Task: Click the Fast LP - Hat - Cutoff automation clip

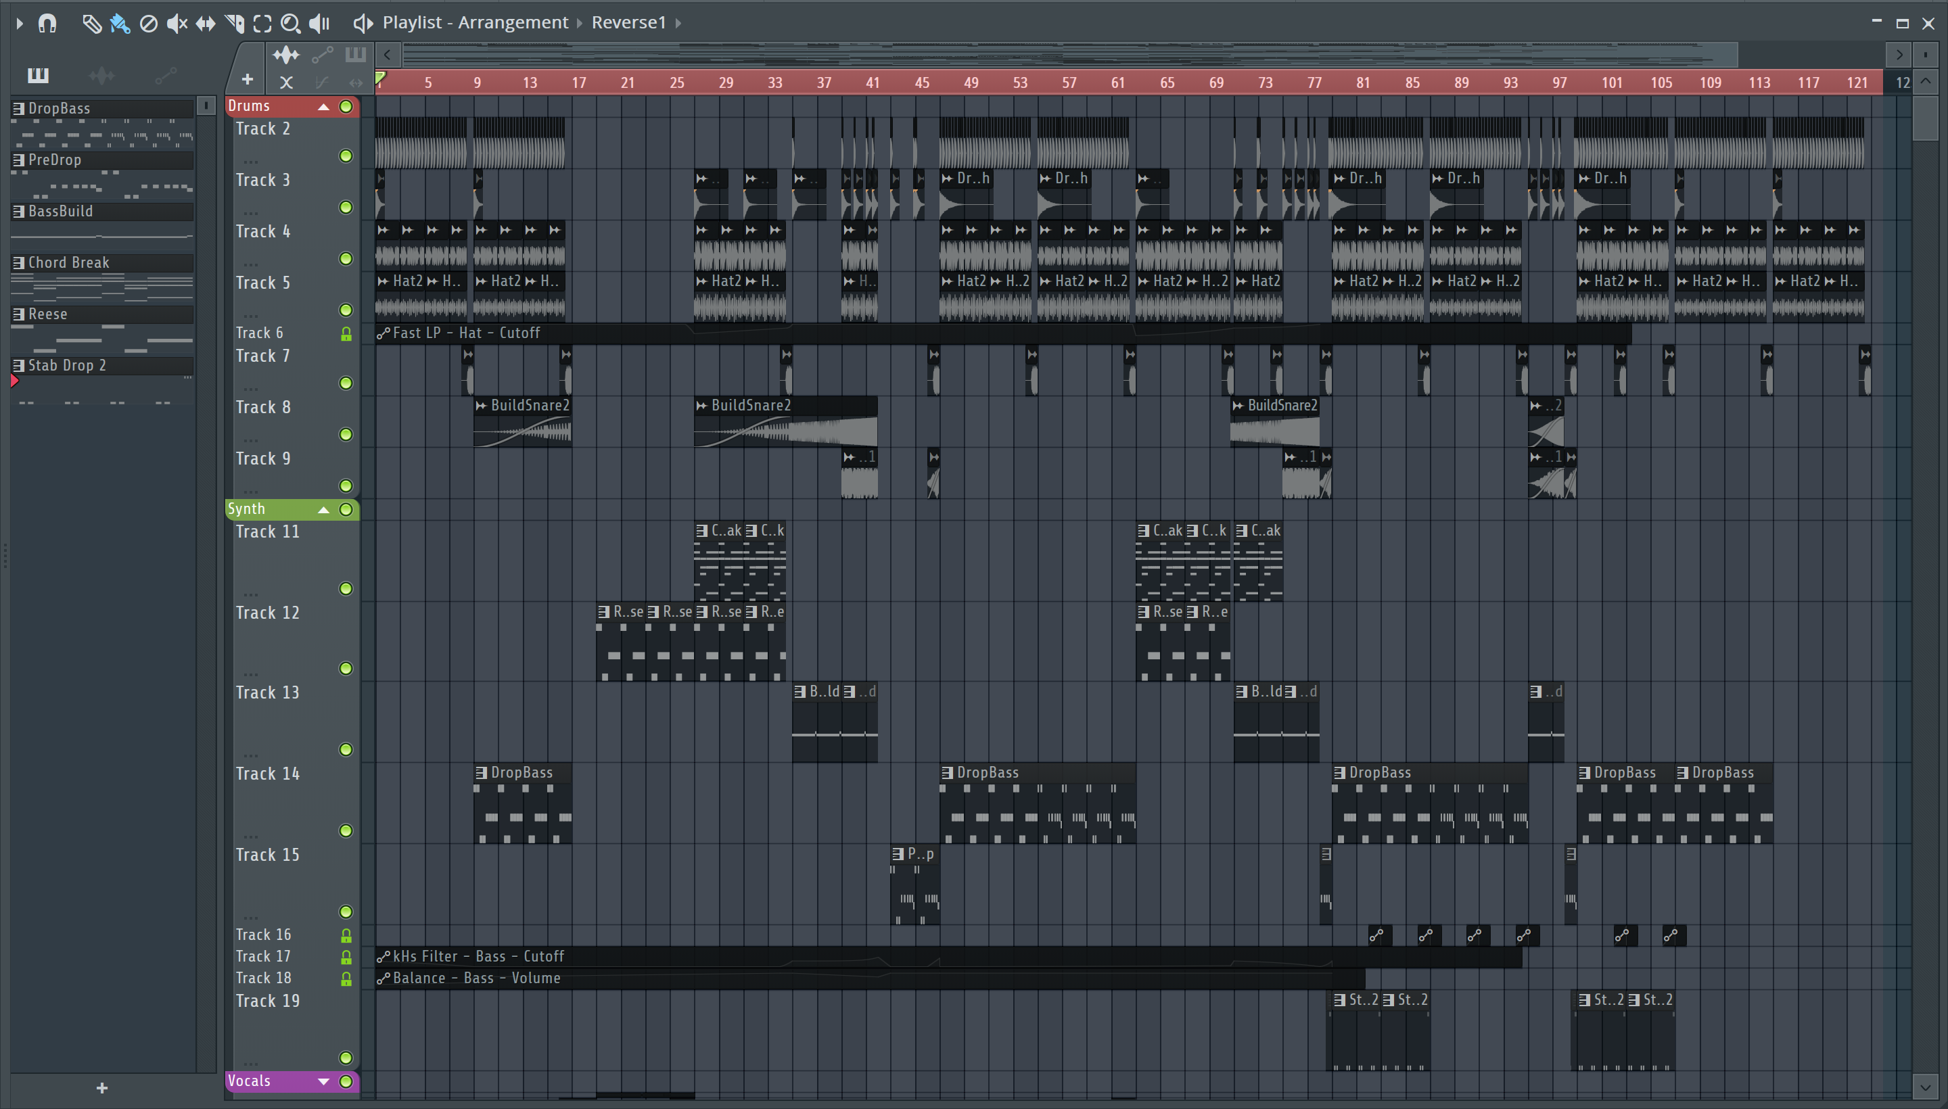Action: [1002, 333]
